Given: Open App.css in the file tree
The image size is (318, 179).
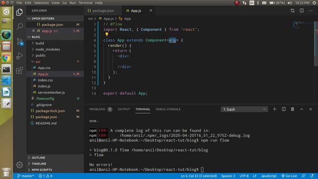Looking at the screenshot, I should [x=44, y=68].
